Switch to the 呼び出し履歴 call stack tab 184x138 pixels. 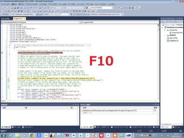(x=87, y=127)
